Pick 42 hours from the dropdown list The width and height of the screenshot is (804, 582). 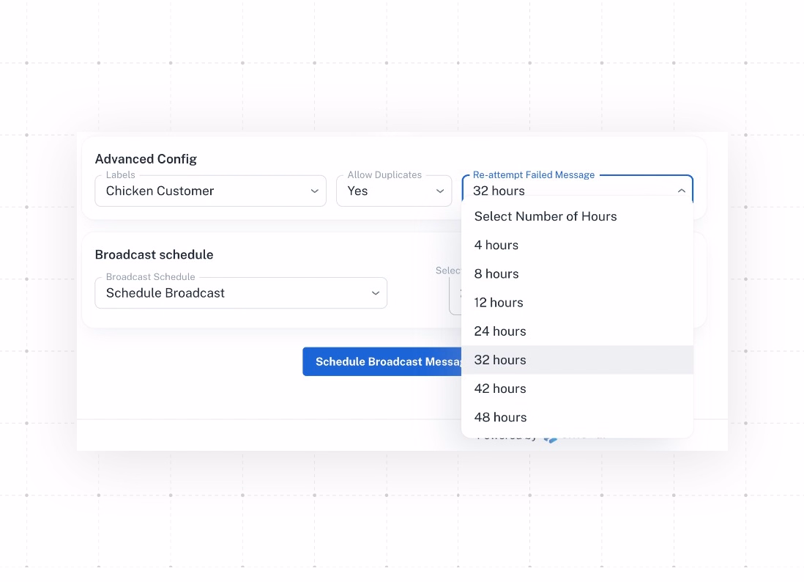pos(577,388)
